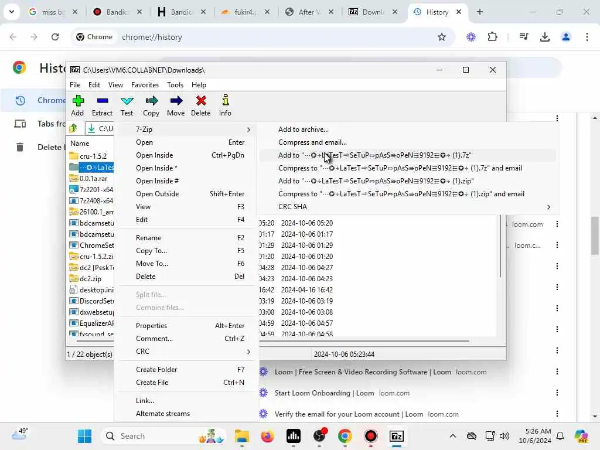Expand CRC SHA submenu
Screen dimensions: 600x450
[409, 207]
